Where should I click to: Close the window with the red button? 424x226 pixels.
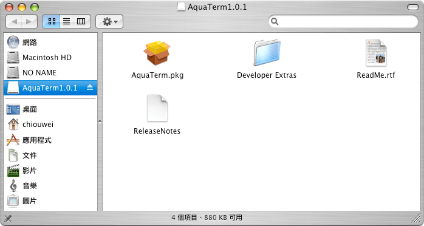[9, 7]
